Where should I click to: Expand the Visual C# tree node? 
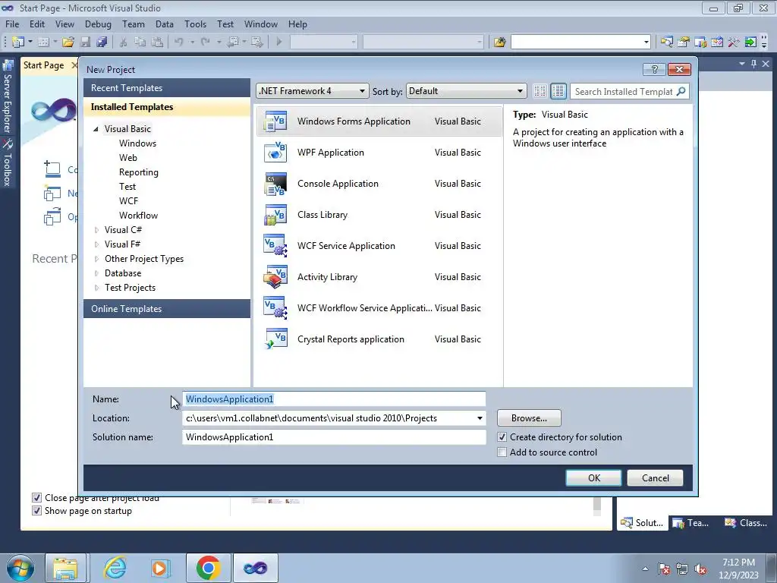(96, 230)
